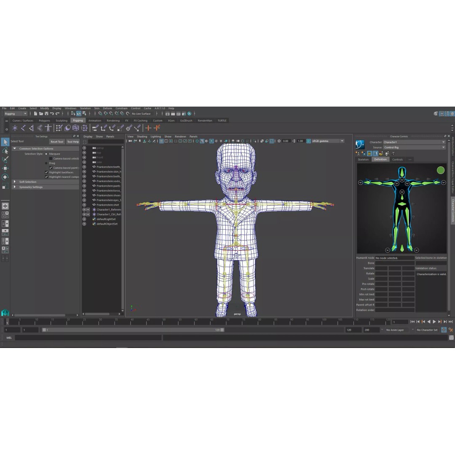Open the viewport Shading menu
This screenshot has width=455, height=455.
click(142, 136)
